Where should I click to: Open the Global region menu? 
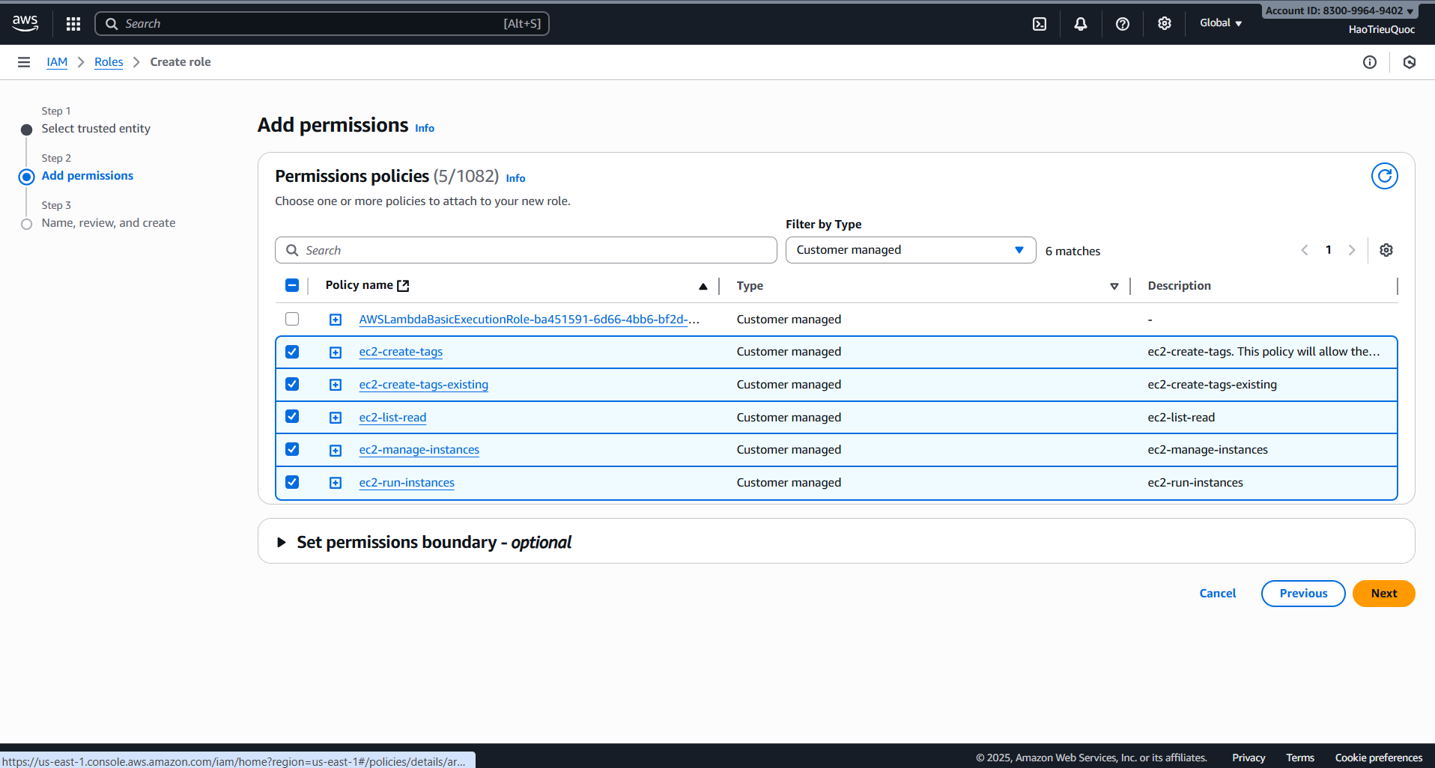click(x=1220, y=23)
